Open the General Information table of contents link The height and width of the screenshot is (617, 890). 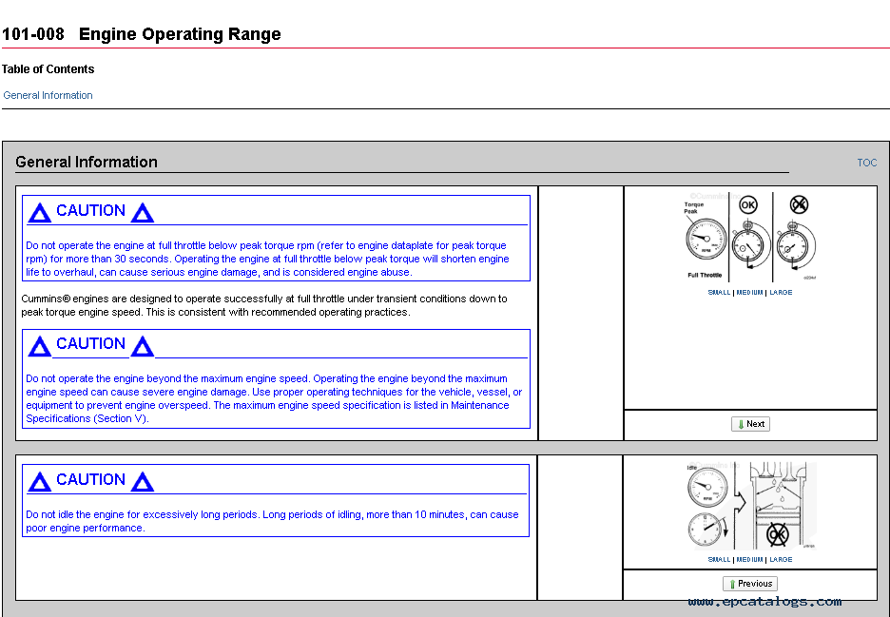point(48,95)
